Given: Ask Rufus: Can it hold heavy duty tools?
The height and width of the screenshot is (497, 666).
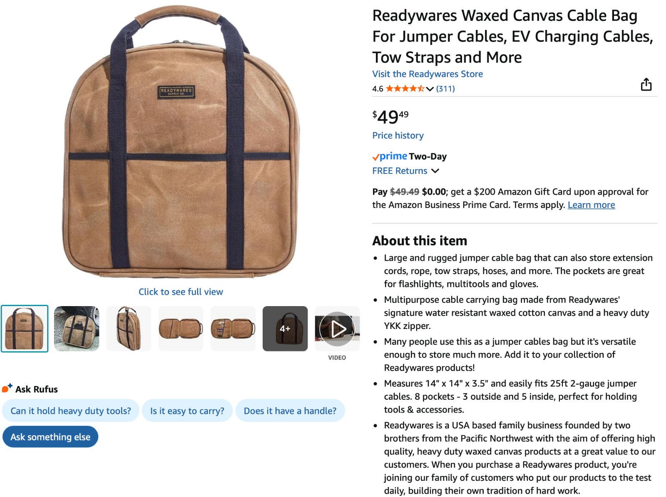Looking at the screenshot, I should pyautogui.click(x=71, y=411).
